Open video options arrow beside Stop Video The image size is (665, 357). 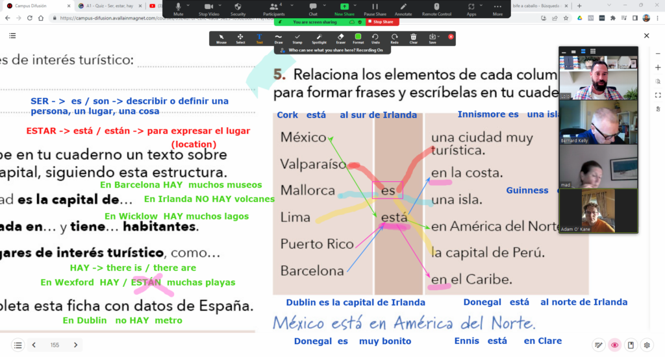(x=220, y=5)
